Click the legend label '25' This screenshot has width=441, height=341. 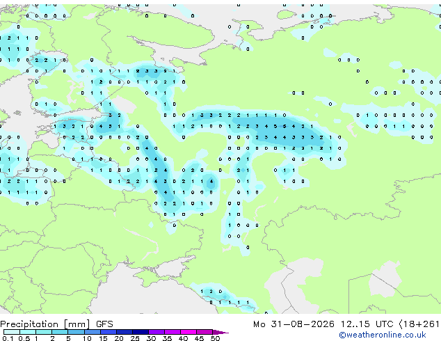pos(135,338)
